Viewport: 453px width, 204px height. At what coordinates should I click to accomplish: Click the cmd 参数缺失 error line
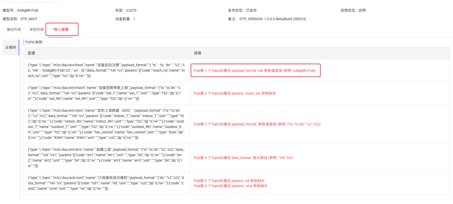[x=231, y=186]
